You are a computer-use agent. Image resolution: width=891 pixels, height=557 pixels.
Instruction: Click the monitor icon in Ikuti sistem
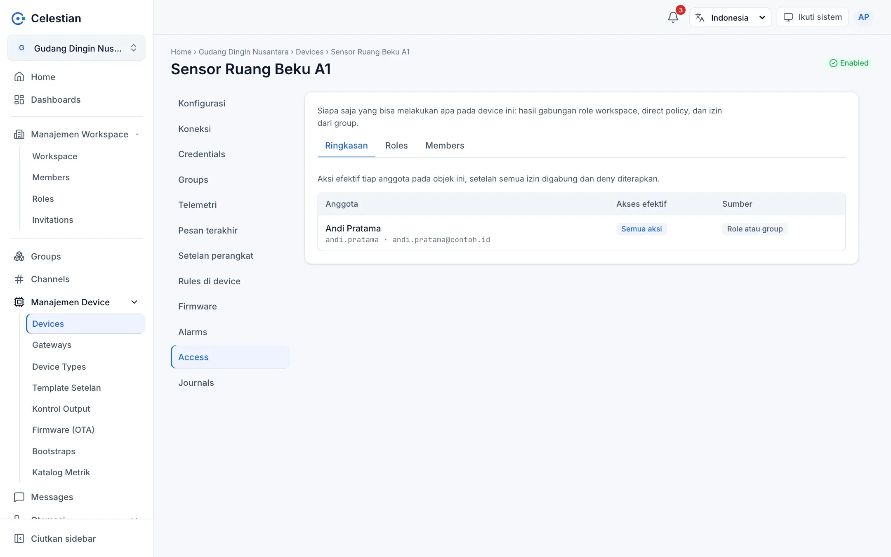pos(788,17)
